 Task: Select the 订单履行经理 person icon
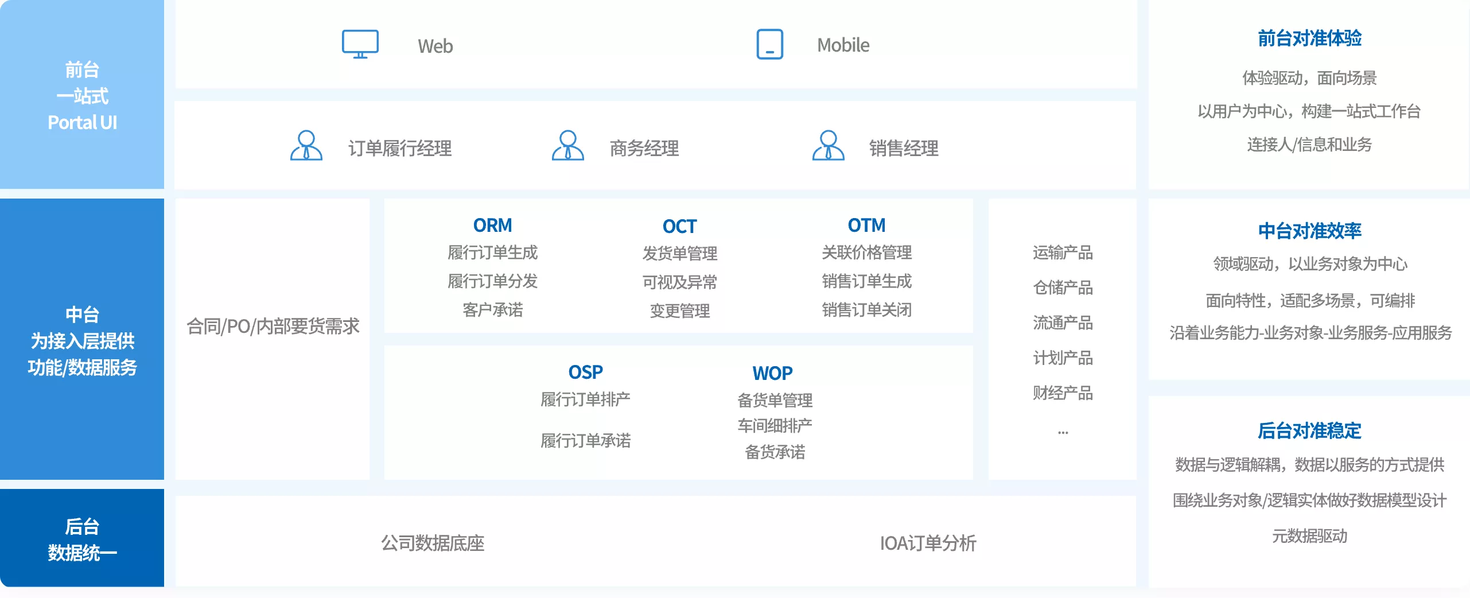point(306,146)
